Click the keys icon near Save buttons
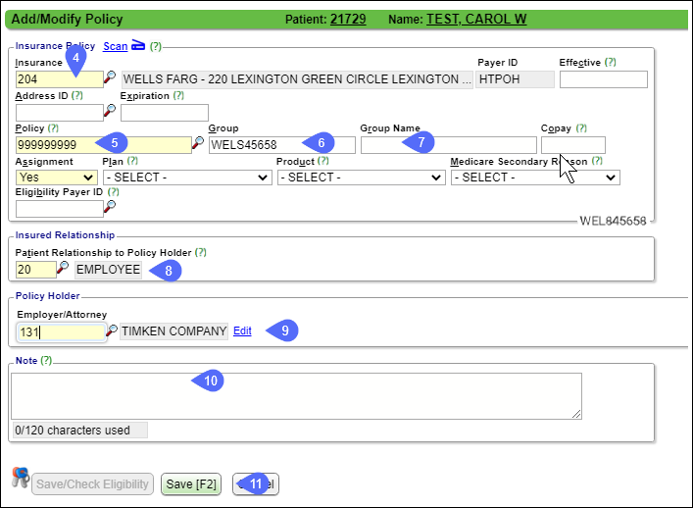This screenshot has width=693, height=508. pyautogui.click(x=21, y=478)
